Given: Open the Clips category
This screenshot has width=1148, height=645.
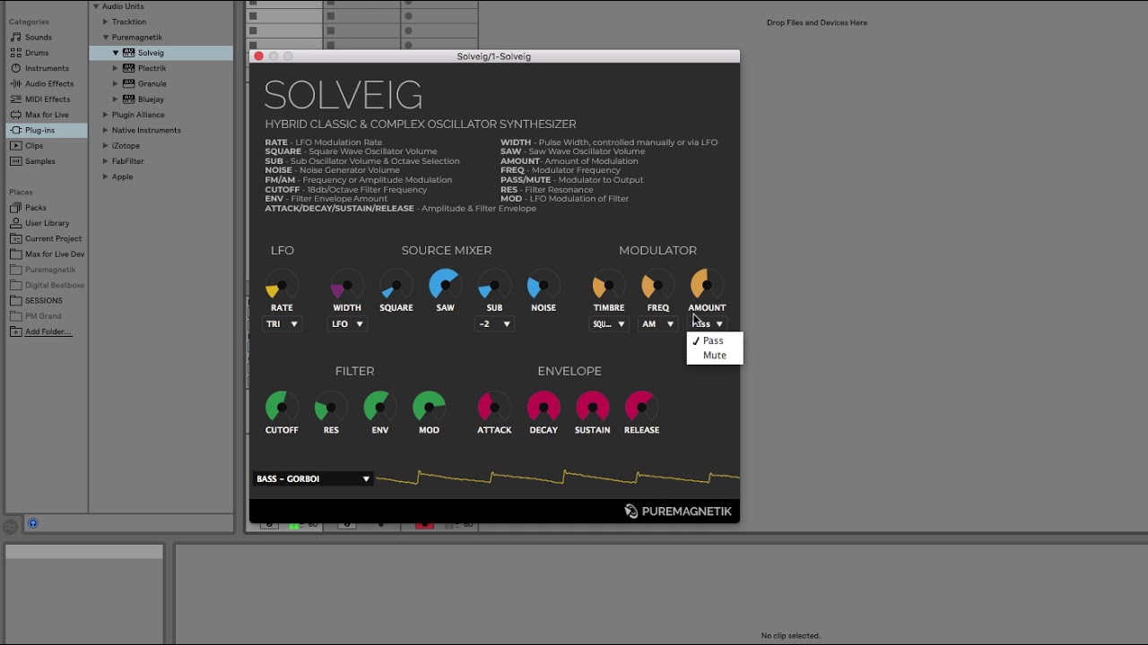Looking at the screenshot, I should [34, 145].
